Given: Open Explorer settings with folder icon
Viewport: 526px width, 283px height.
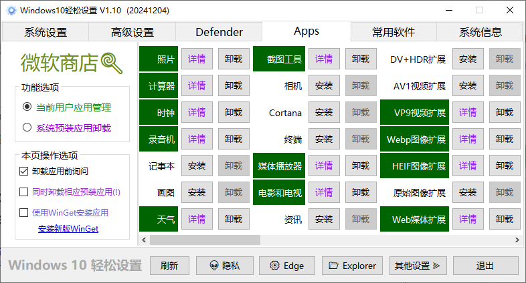Looking at the screenshot, I should 352,266.
